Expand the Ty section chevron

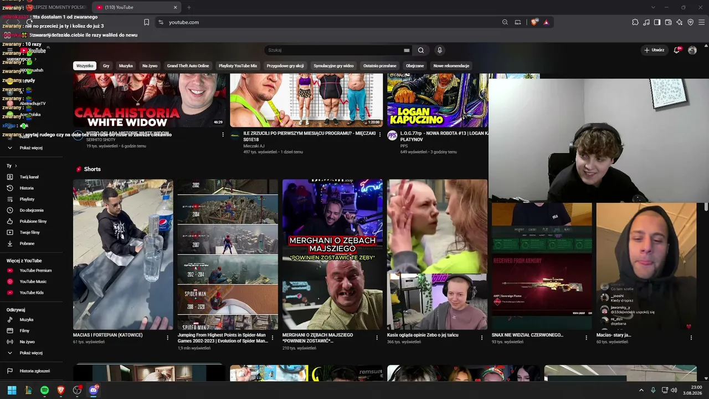[x=16, y=166]
